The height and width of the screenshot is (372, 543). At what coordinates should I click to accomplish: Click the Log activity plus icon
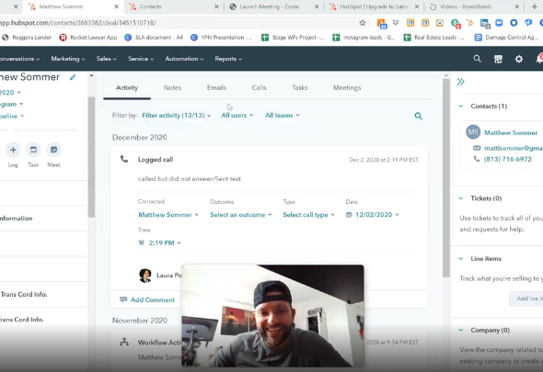[13, 150]
